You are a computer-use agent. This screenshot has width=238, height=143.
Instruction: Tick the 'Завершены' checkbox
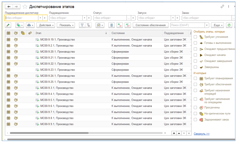click(x=195, y=67)
